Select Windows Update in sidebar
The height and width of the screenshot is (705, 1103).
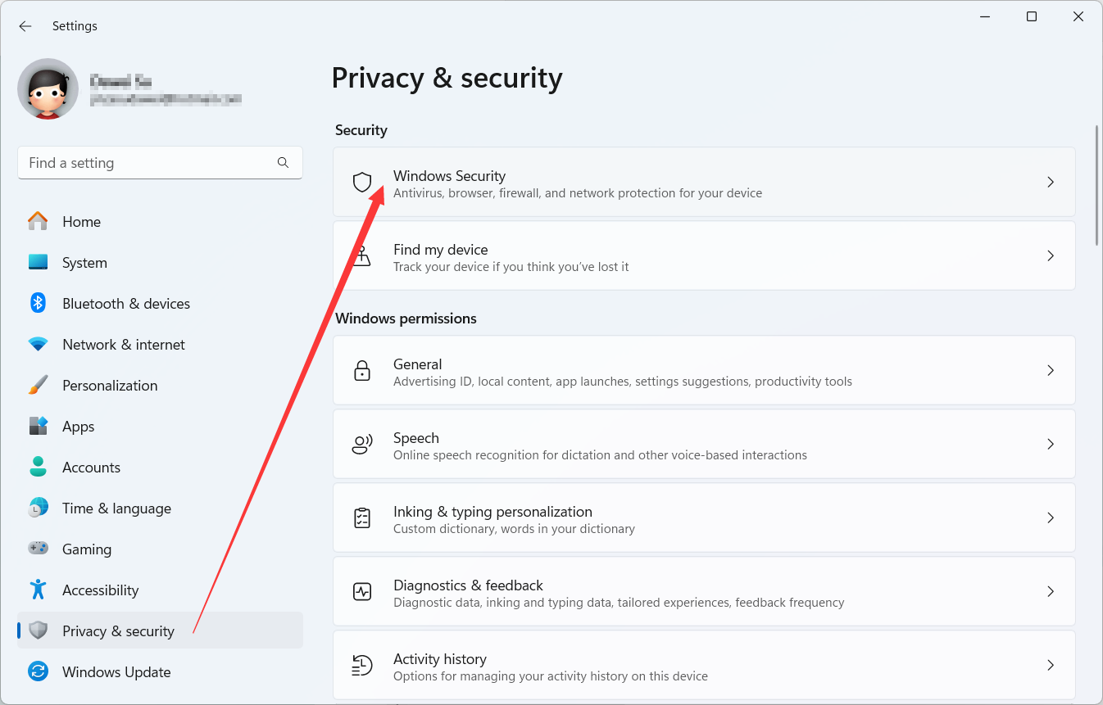[116, 672]
